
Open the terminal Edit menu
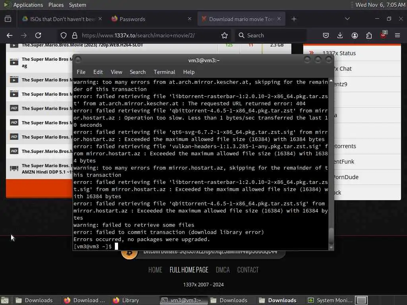coord(98,72)
